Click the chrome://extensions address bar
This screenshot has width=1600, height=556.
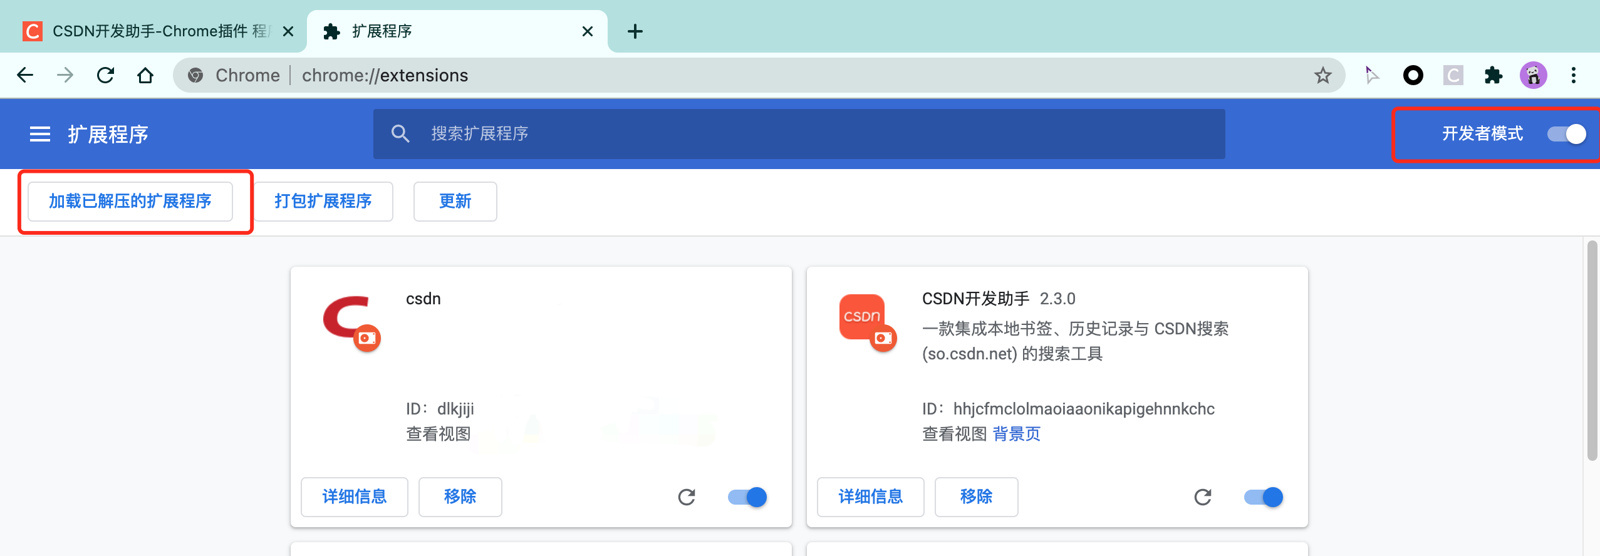(759, 75)
